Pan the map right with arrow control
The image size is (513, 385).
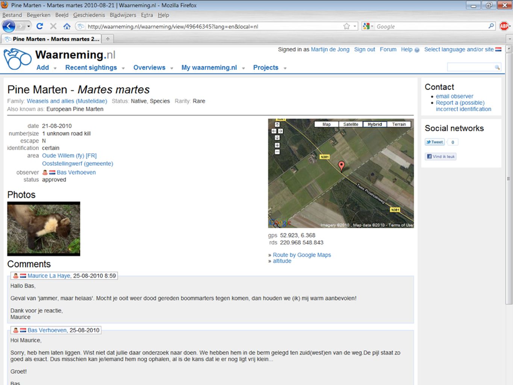pos(280,131)
